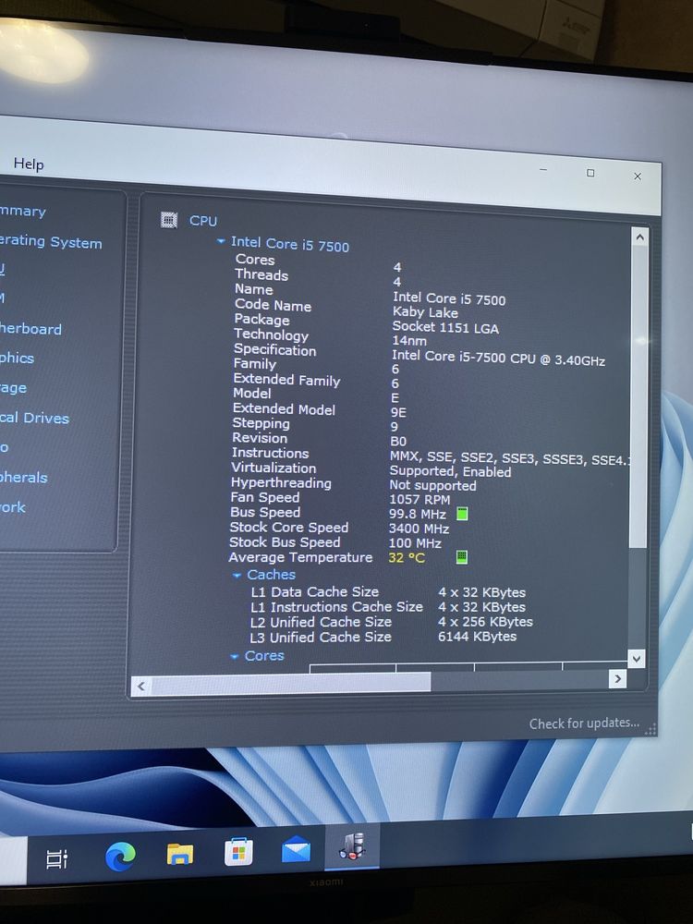Click the 14nm technology value
The image size is (693, 924).
(x=409, y=341)
